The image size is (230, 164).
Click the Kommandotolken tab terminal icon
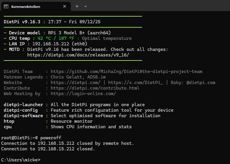[6, 6]
